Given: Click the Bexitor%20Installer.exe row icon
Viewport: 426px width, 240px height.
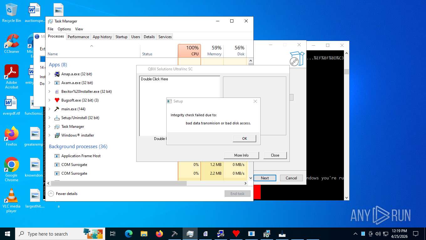Looking at the screenshot, I should coord(57,92).
